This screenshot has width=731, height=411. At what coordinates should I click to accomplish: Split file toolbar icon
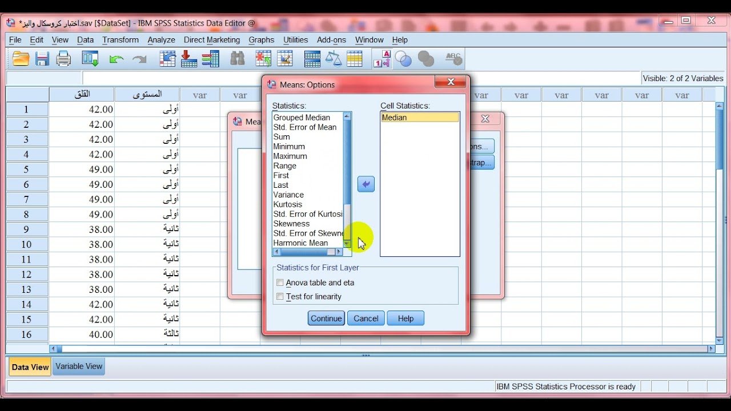312,59
